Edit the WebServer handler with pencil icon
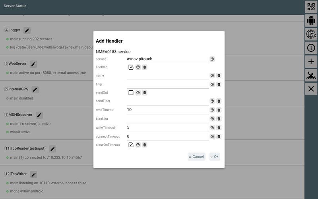Screen dimensions: 318x199 point(33,64)
